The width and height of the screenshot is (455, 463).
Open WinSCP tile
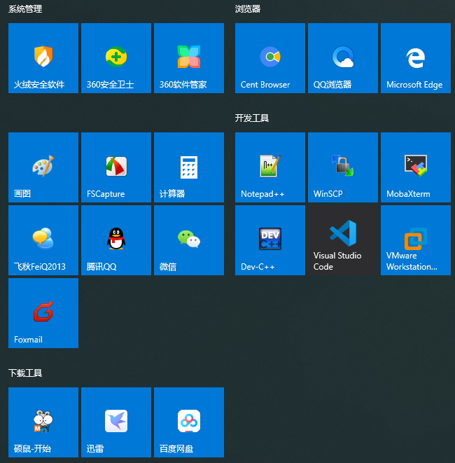343,167
